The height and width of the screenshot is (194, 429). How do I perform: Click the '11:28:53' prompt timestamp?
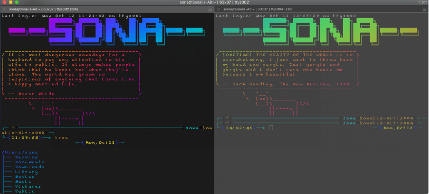(25, 137)
